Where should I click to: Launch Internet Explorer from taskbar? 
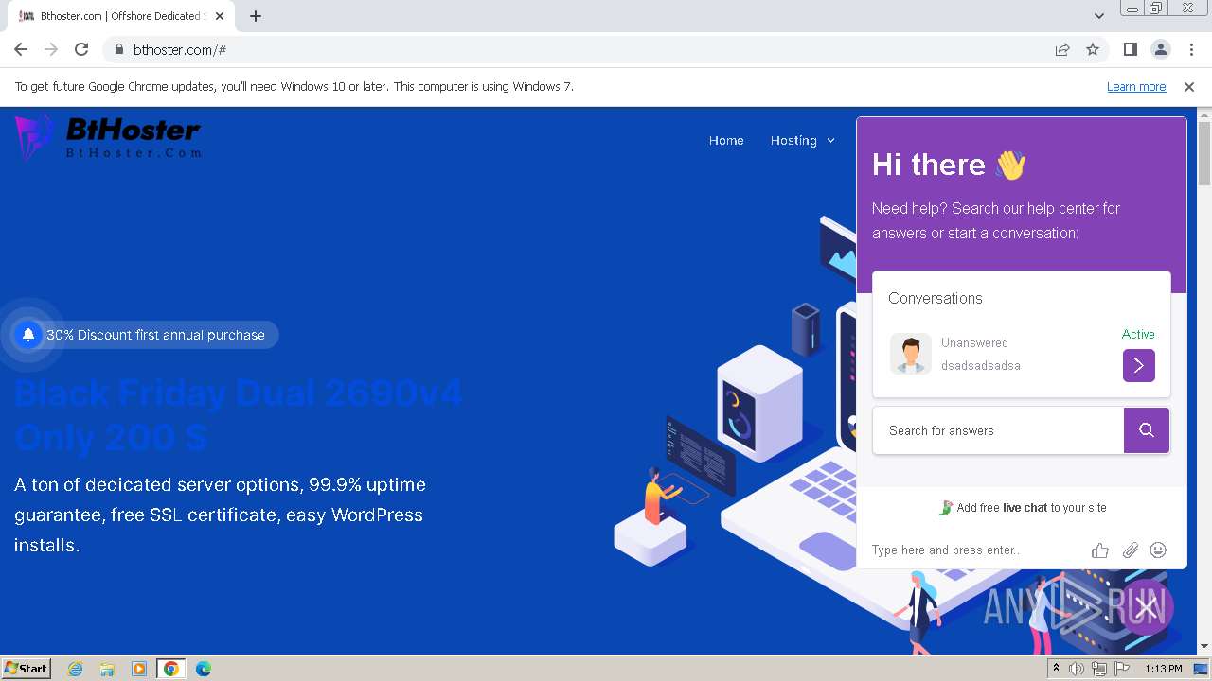(75, 669)
